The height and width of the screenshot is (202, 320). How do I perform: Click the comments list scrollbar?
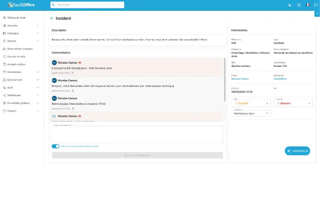pyautogui.click(x=225, y=80)
